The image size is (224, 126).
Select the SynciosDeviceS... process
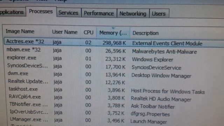(x=27, y=65)
